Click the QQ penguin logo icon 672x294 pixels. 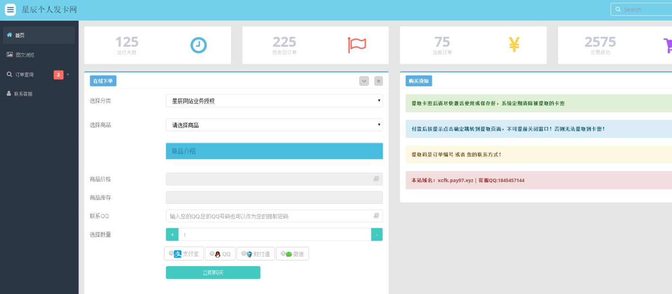tap(218, 254)
